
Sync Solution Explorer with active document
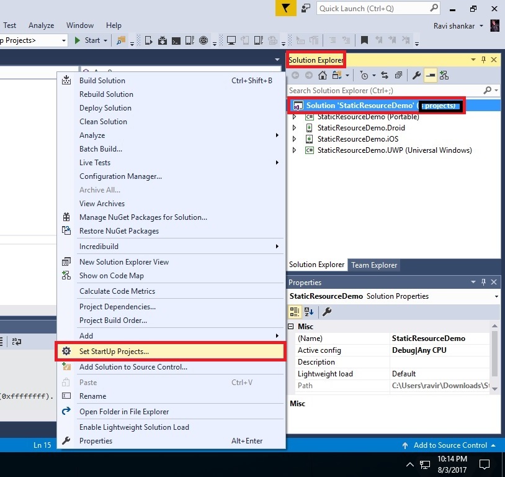[x=384, y=75]
